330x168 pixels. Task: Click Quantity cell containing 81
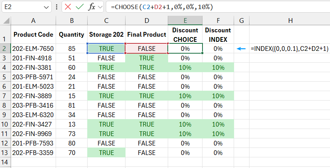[x=71, y=105]
